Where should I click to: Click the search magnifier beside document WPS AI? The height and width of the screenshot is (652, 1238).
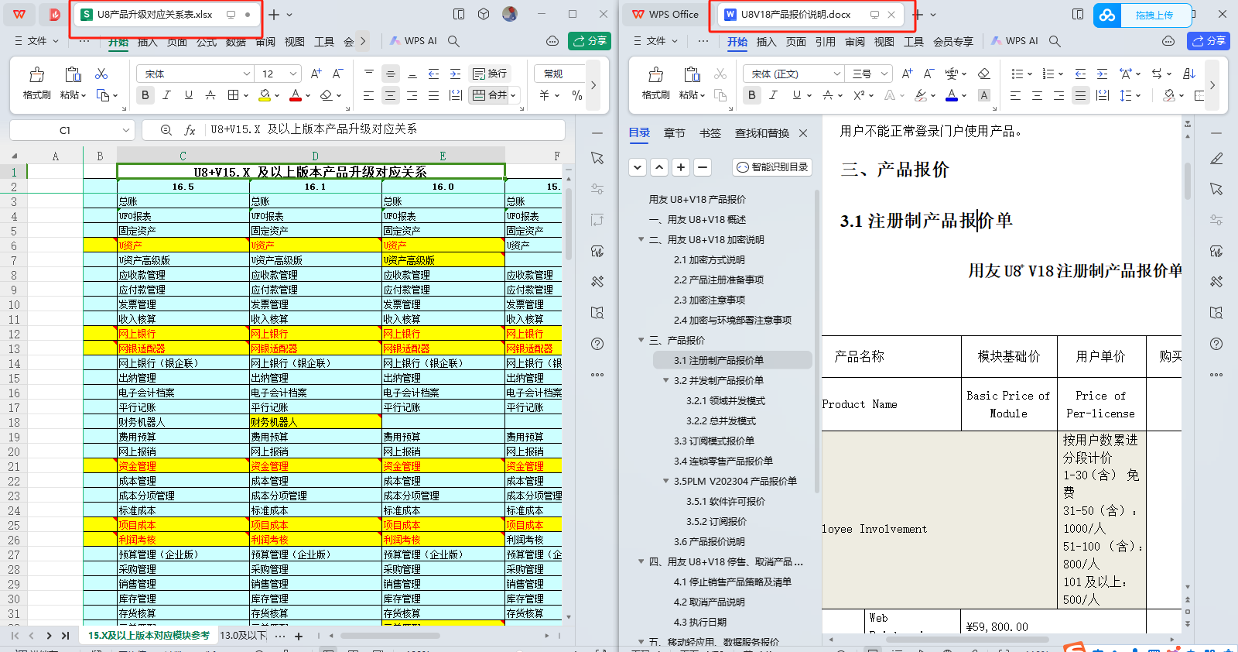pos(1055,41)
